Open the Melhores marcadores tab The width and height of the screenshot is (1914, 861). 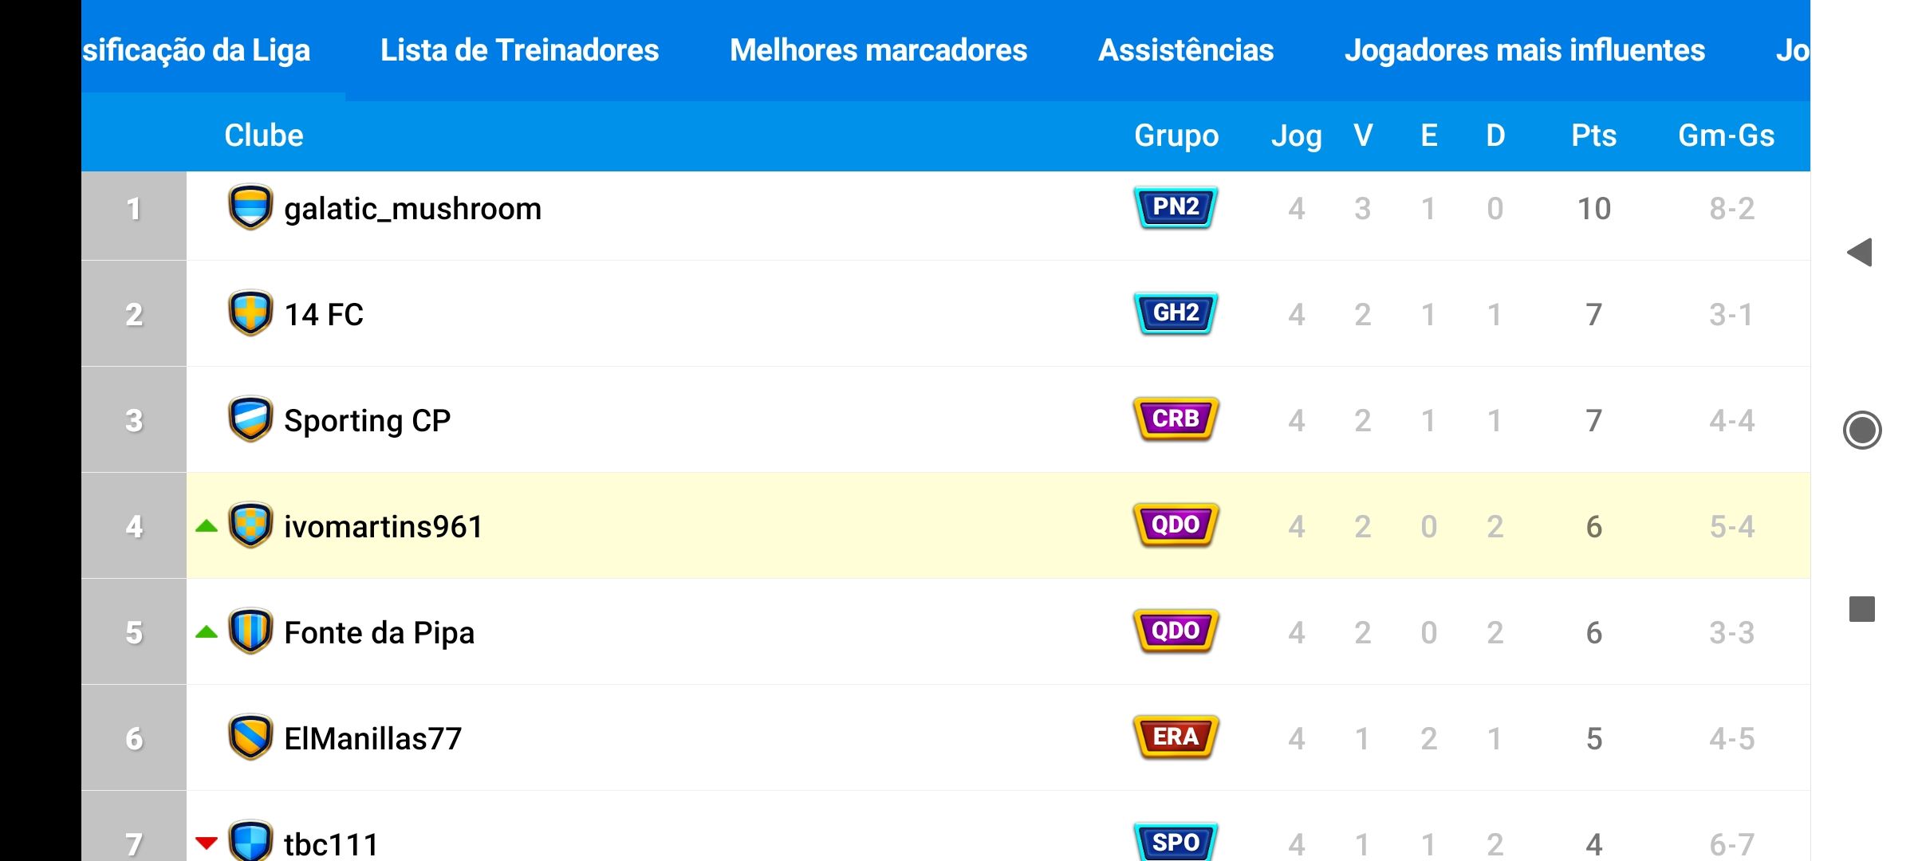(x=879, y=50)
